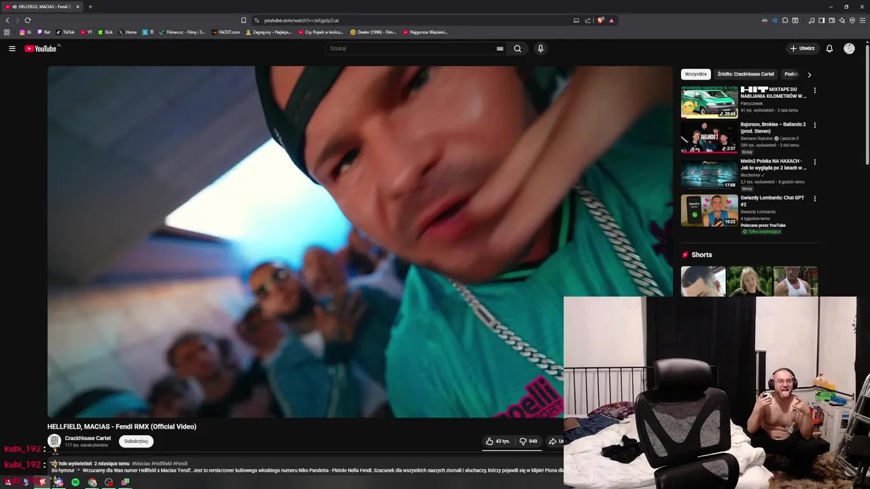Viewport: 870px width, 489px height.
Task: Open Metin2 Polska NA HAXACH thumbnail
Action: click(709, 174)
